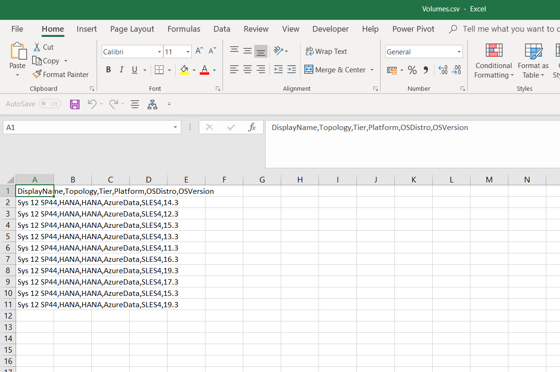Click the Percent Style icon

click(x=412, y=70)
